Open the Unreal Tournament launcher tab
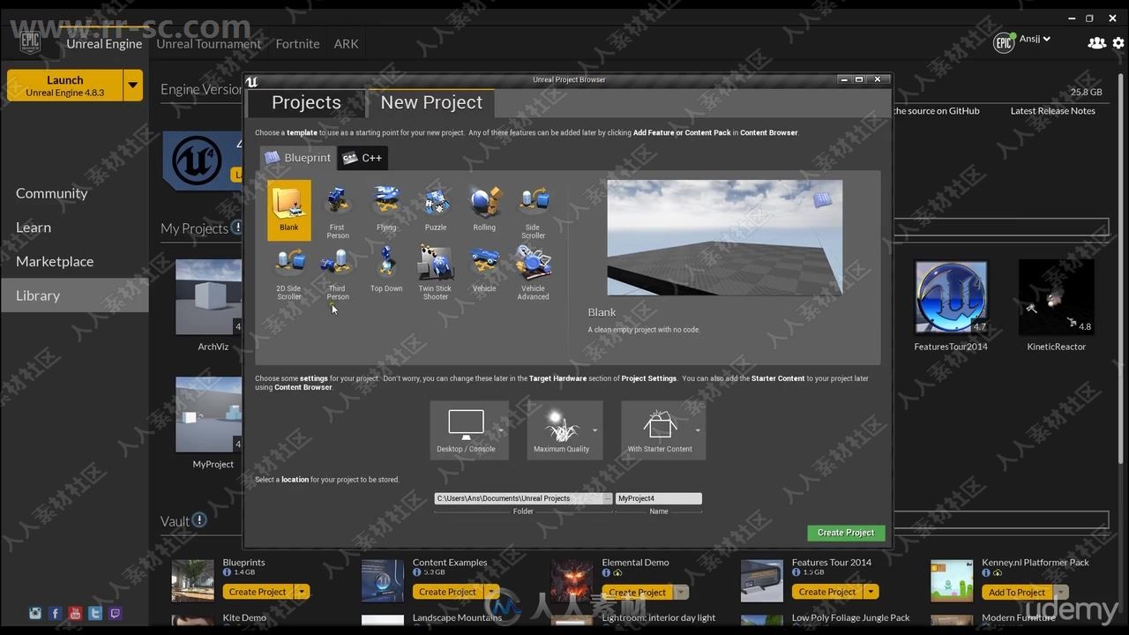The width and height of the screenshot is (1129, 635). pyautogui.click(x=209, y=43)
